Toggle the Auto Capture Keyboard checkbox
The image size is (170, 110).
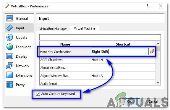click(x=38, y=93)
